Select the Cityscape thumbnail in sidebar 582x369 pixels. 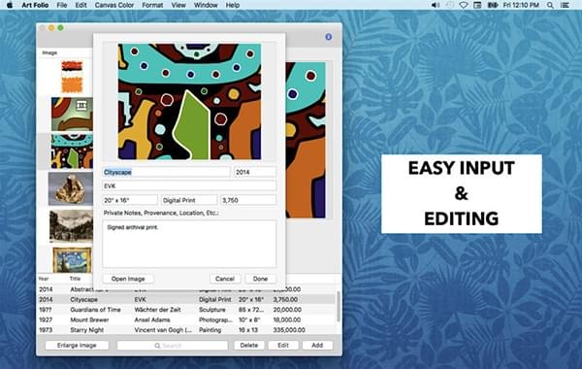(x=72, y=151)
